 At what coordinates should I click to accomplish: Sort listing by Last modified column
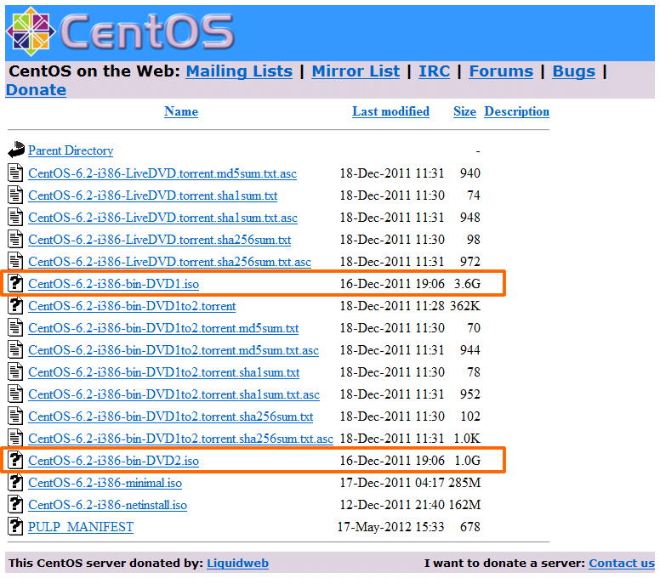point(390,111)
